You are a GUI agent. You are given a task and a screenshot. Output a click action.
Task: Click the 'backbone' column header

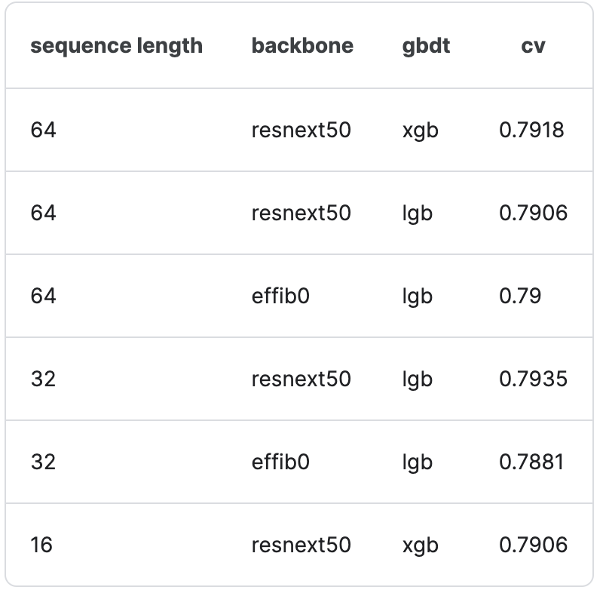pyautogui.click(x=302, y=46)
